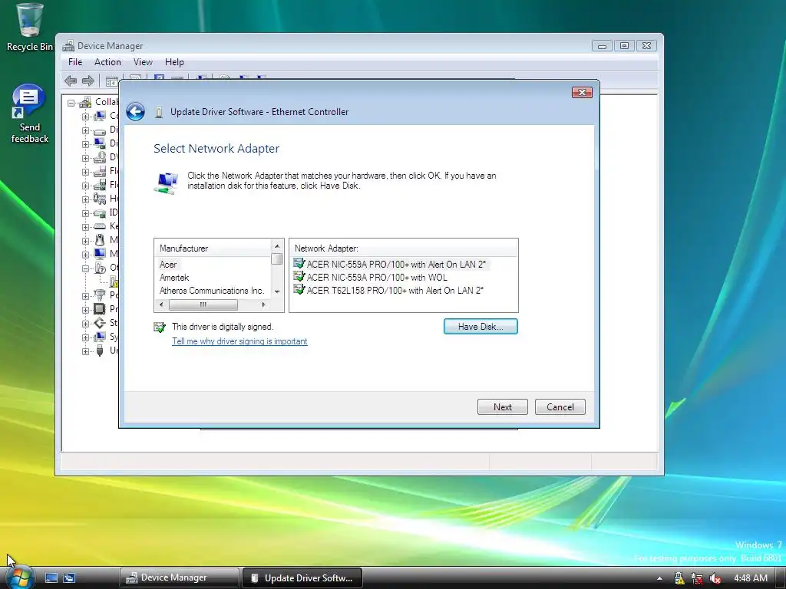
Task: Click Manufacturer list horizontal scroll thumb
Action: click(203, 304)
